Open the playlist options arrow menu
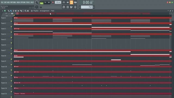 pyautogui.click(x=2, y=11)
